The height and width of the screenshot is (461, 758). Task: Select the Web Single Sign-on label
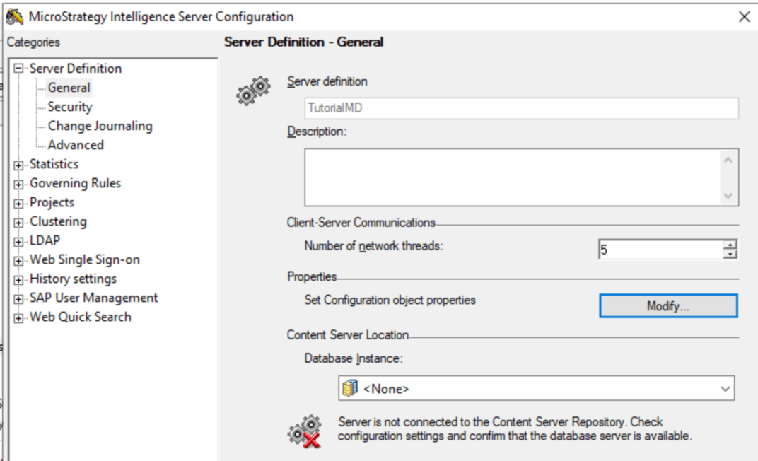click(x=85, y=259)
